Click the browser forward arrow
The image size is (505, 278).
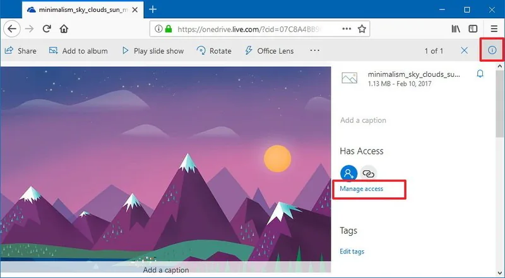pyautogui.click(x=29, y=29)
